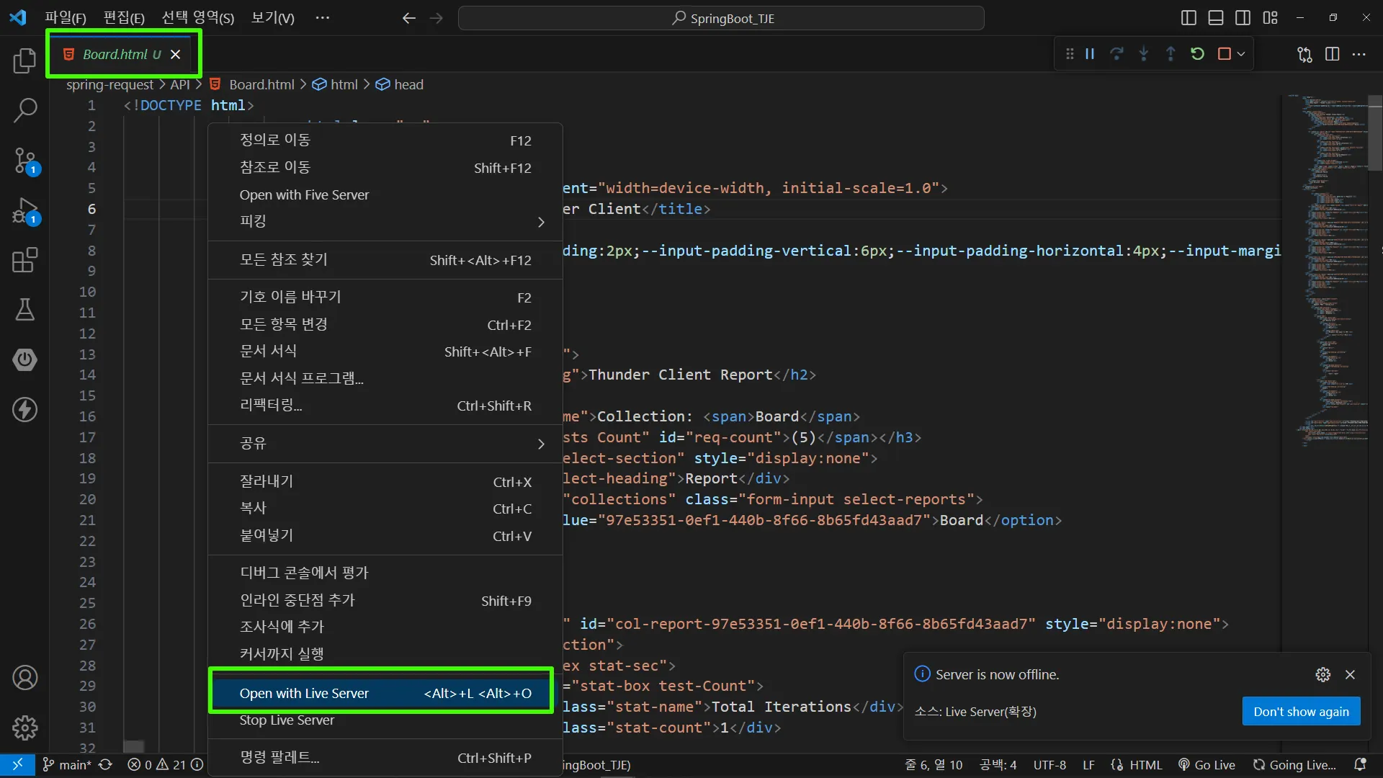Screen dimensions: 1383x778
Task: Open the Run and Debug view
Action: pyautogui.click(x=24, y=210)
